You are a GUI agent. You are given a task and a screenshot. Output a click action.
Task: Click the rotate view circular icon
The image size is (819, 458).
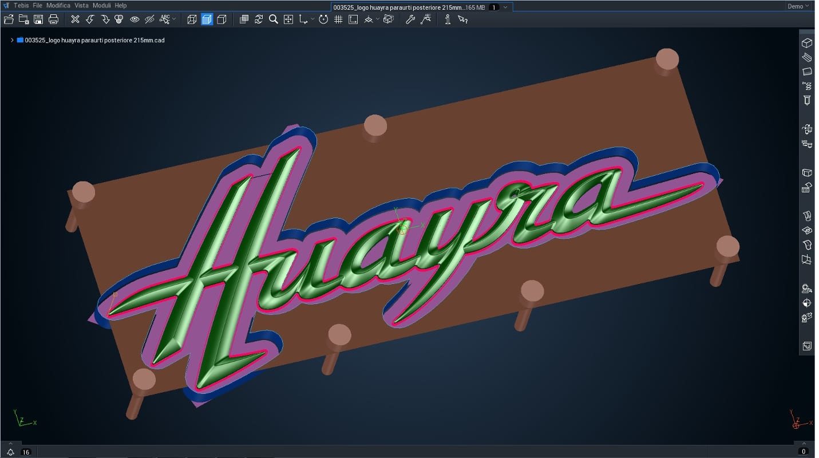(x=323, y=19)
